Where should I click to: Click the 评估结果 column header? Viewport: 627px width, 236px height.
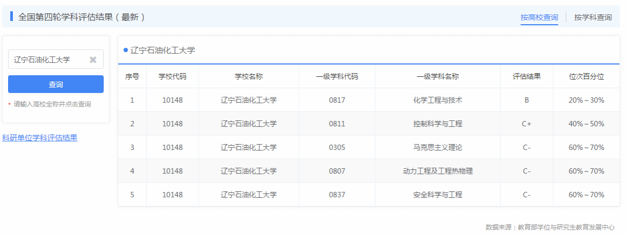[526, 76]
